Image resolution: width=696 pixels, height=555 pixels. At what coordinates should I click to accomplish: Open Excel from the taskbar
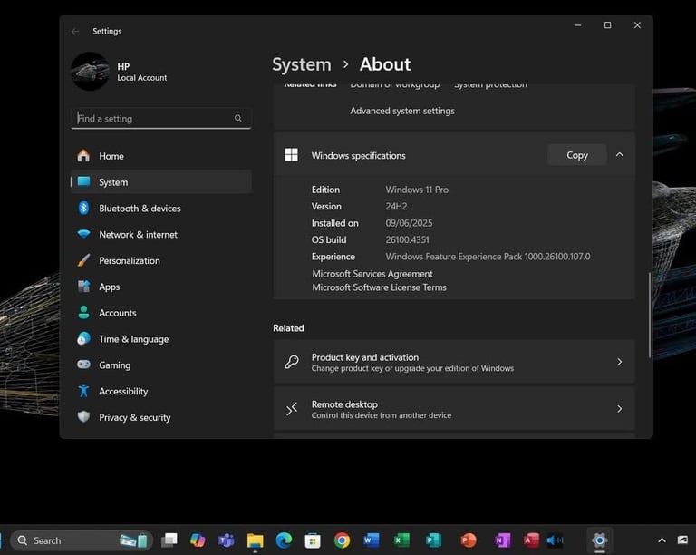pyautogui.click(x=401, y=540)
